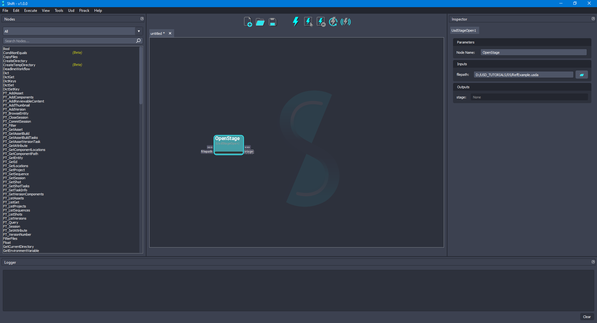597x323 pixels.
Task: Save the workflow using the floppy disk icon
Action: 273,22
